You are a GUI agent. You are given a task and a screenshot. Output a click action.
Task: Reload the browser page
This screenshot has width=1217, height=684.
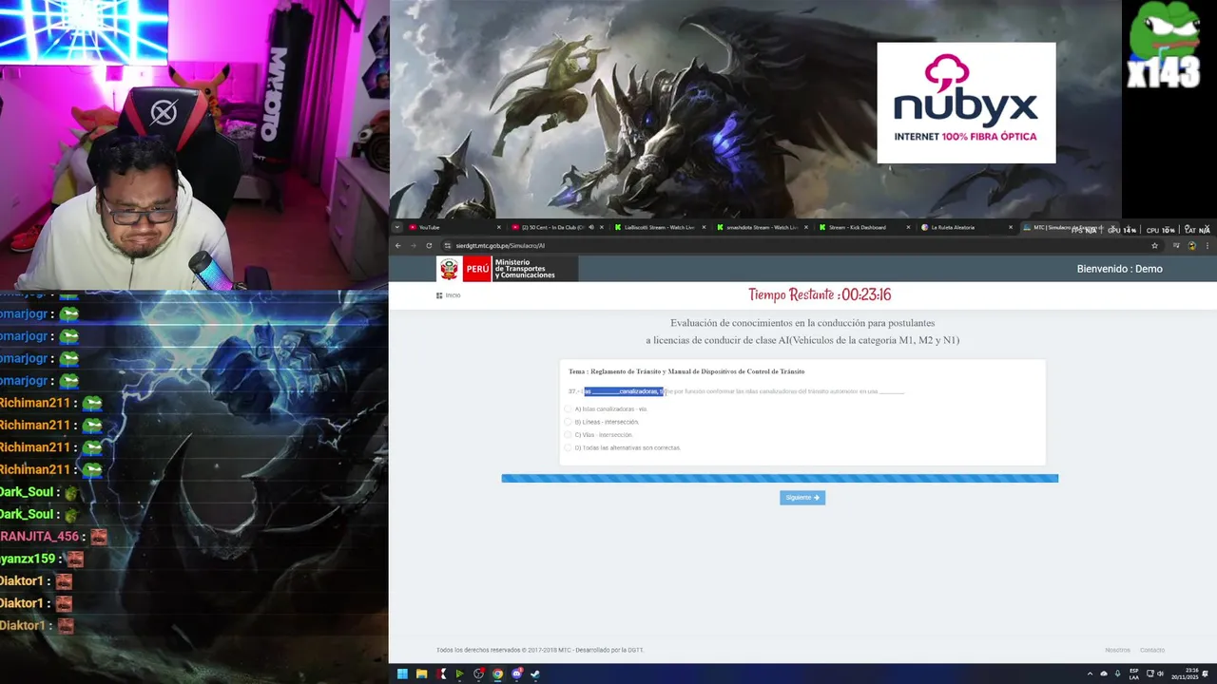(x=429, y=245)
